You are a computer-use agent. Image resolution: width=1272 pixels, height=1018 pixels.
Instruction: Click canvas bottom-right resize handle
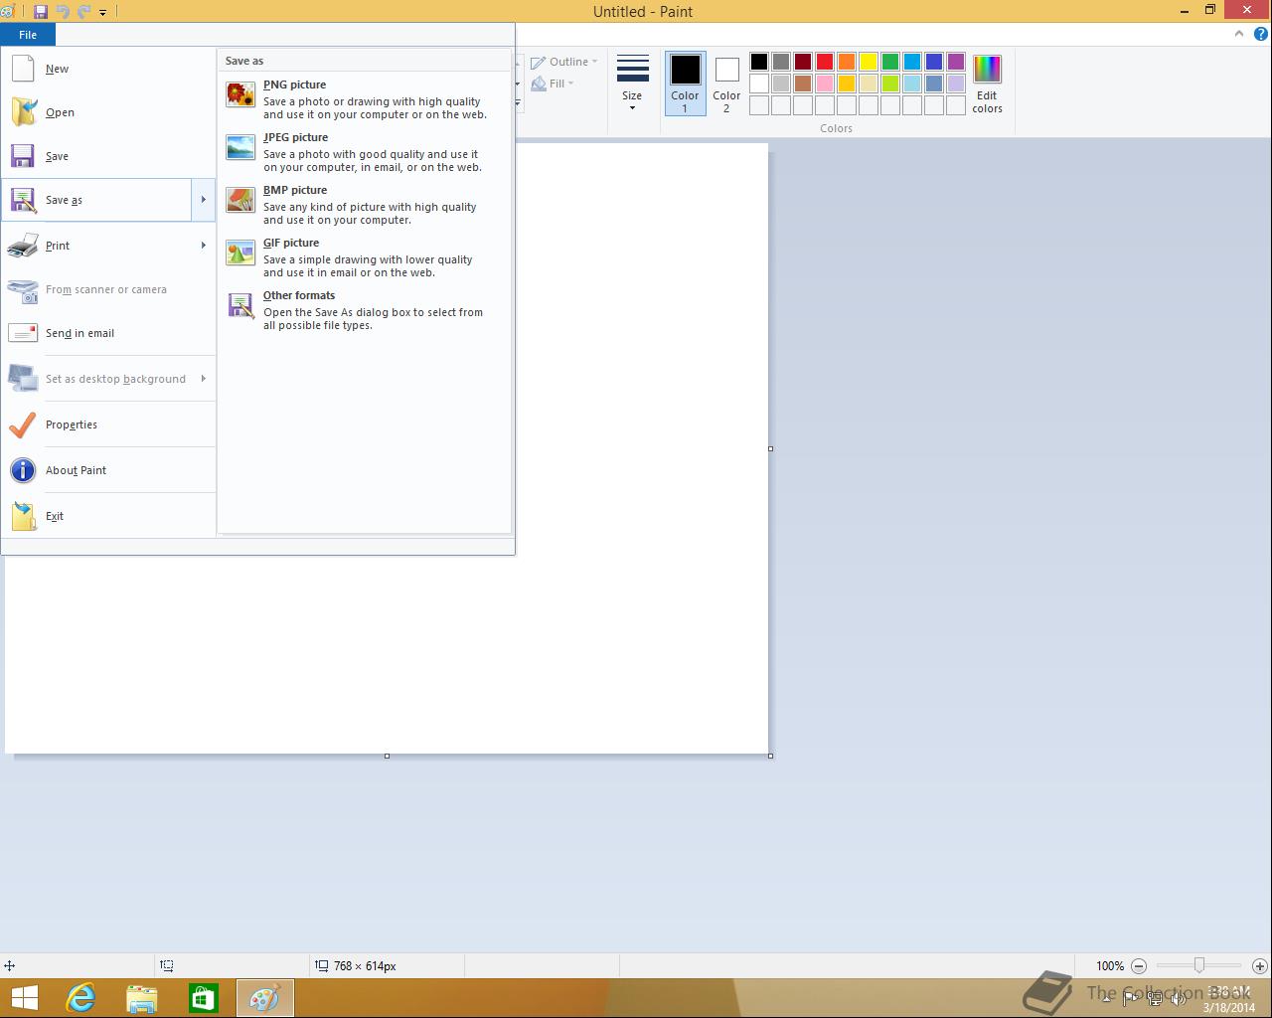[770, 756]
